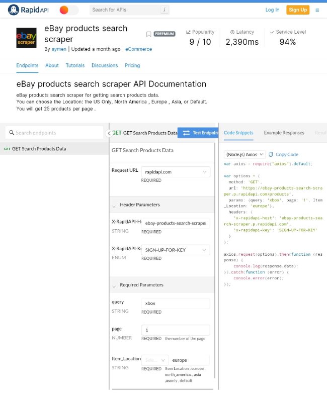Collapse the Header Parameters section

tap(114, 206)
